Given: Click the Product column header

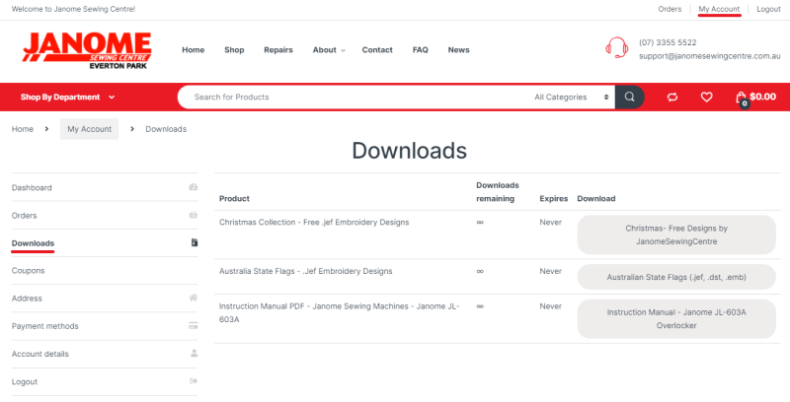Looking at the screenshot, I should point(234,198).
